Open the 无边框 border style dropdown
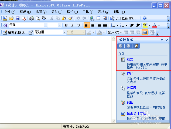 64,32
